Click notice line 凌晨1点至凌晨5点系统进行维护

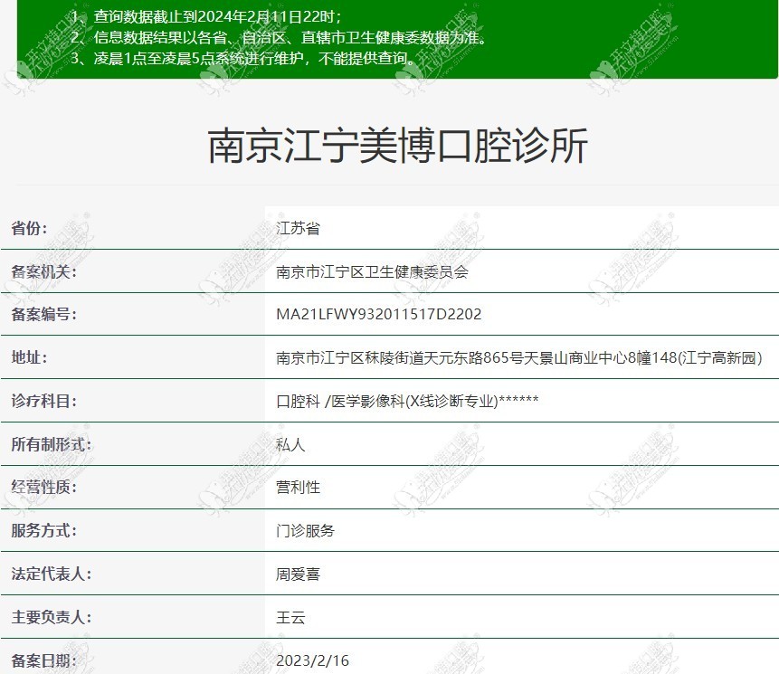[x=199, y=59]
